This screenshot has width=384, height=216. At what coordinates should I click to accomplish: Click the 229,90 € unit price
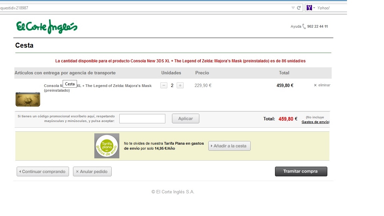click(203, 85)
